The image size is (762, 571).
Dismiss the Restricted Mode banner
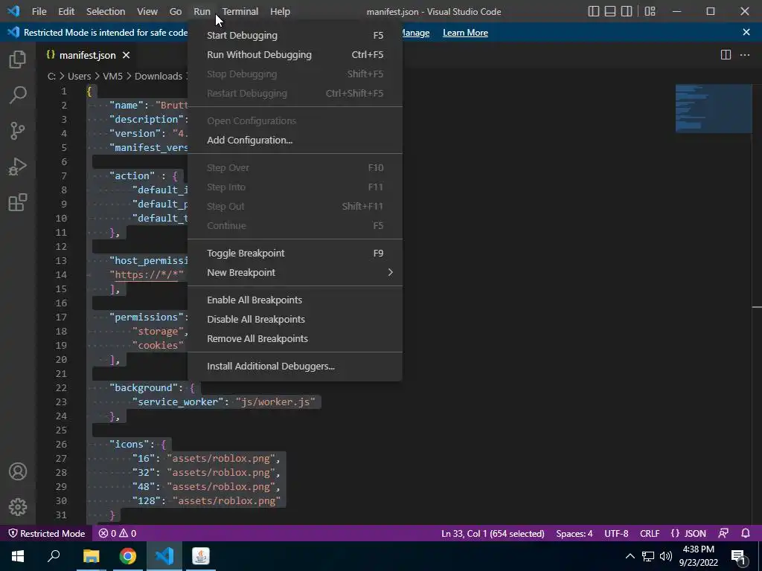tap(746, 32)
